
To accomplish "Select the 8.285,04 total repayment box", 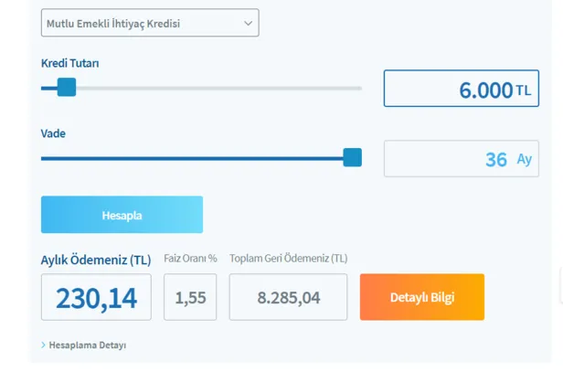I will [288, 298].
